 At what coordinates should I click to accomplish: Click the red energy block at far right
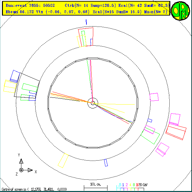176,132
